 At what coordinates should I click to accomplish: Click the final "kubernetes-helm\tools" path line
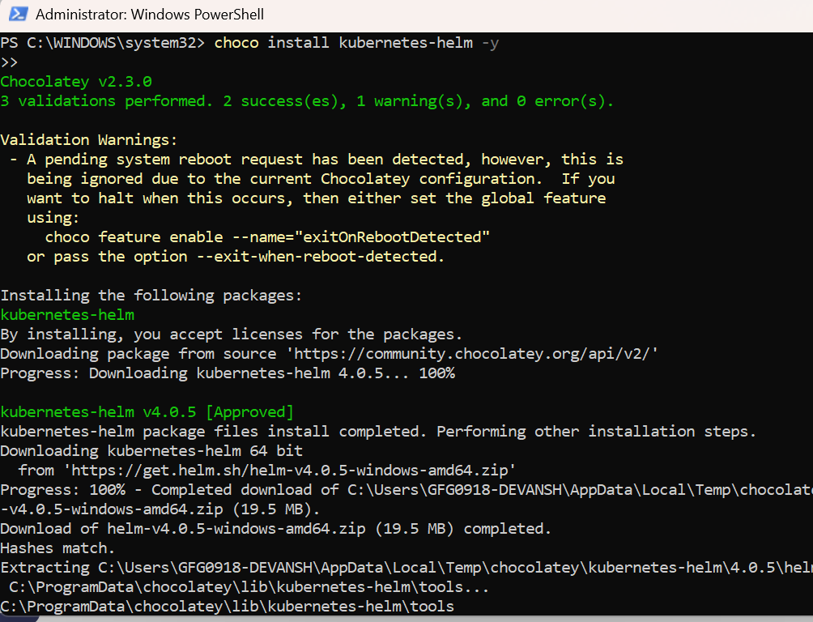227,607
